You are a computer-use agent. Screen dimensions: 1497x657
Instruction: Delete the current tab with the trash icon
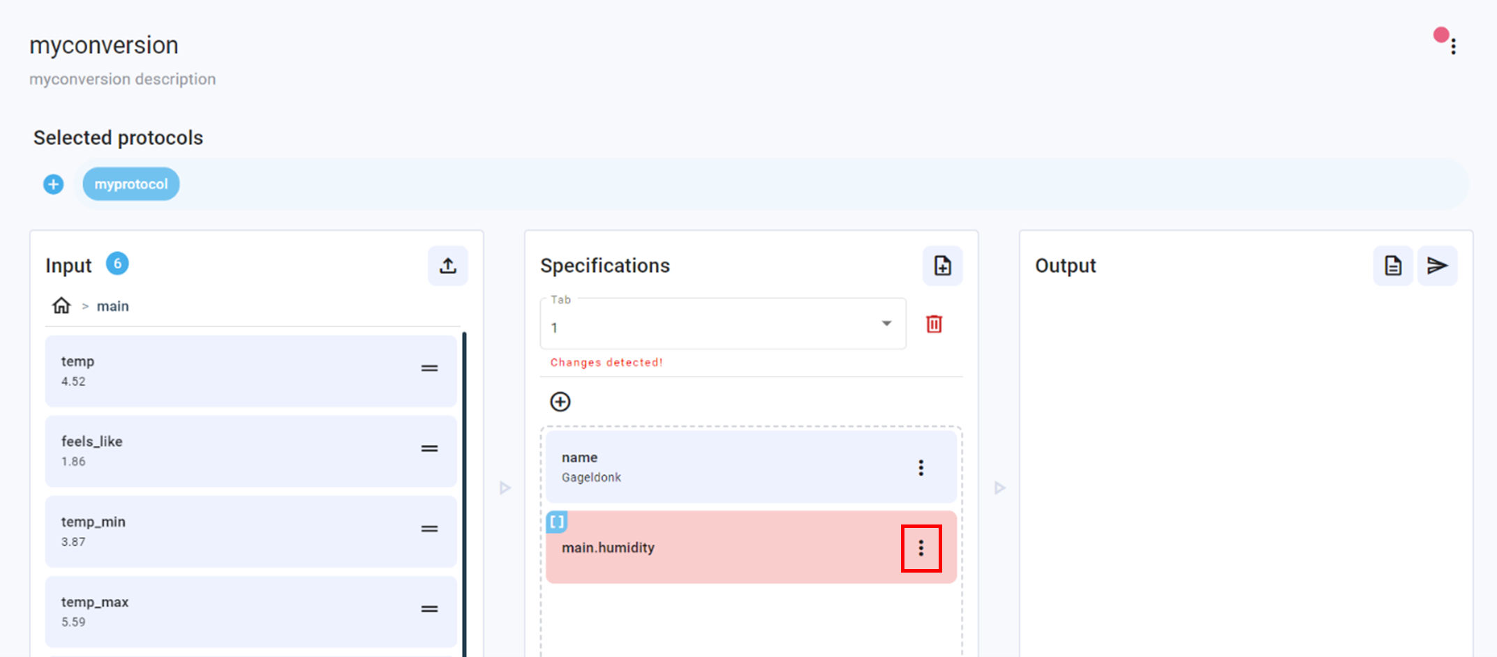point(934,324)
